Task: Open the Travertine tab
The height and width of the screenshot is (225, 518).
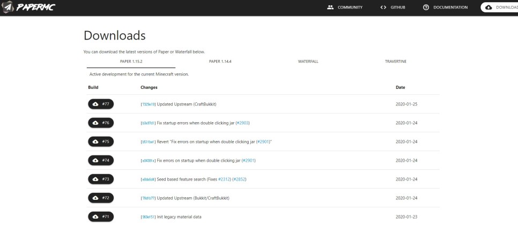Action: pyautogui.click(x=395, y=62)
